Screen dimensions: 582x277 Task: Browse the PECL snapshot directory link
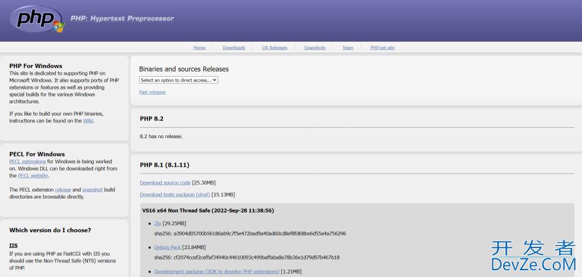coord(93,190)
